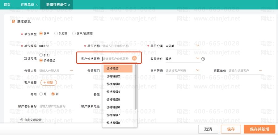Collapse the 客户价格等级 dropdown arrow
This screenshot has width=278, height=135.
pyautogui.click(x=134, y=58)
